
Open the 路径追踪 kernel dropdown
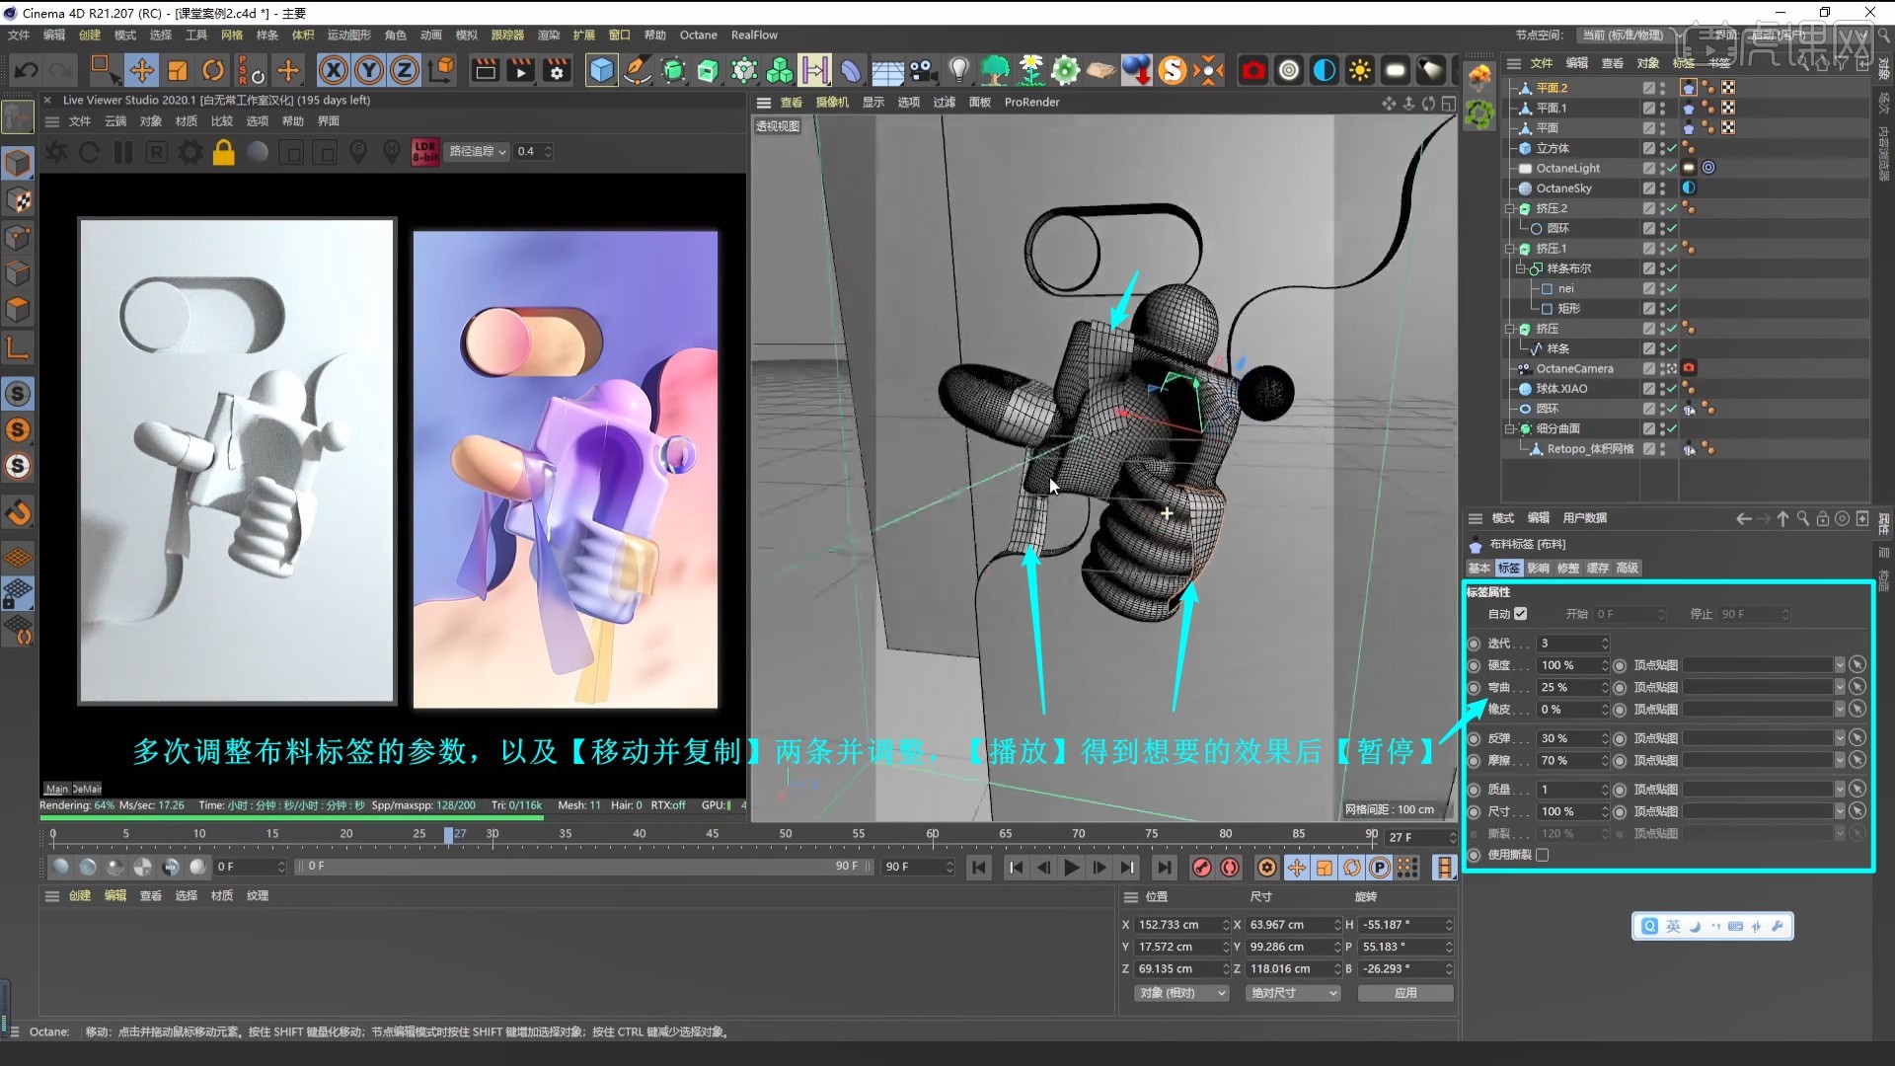coord(478,151)
